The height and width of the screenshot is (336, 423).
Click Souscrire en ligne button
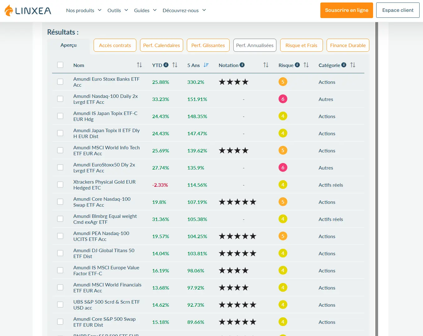coord(347,10)
